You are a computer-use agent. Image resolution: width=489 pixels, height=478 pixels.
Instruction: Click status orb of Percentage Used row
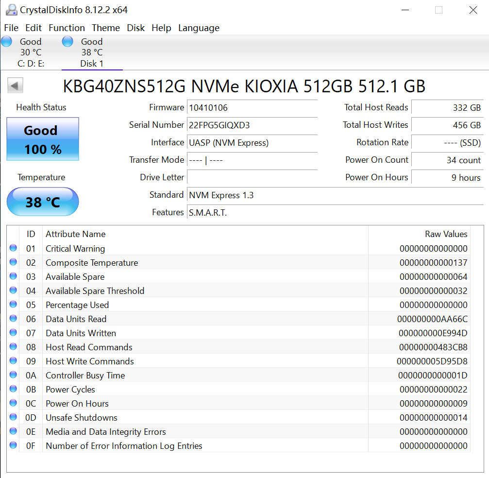13,304
